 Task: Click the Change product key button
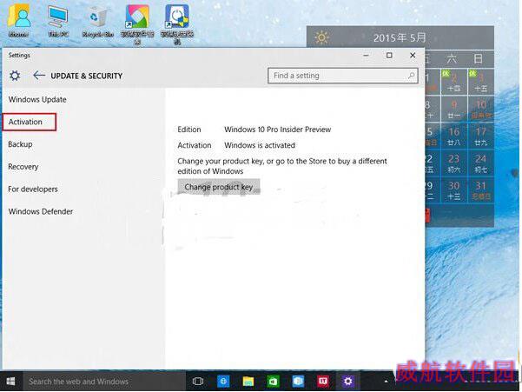click(x=219, y=187)
